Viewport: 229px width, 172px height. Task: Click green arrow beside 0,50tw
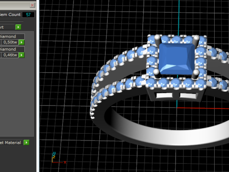[x=21, y=43]
